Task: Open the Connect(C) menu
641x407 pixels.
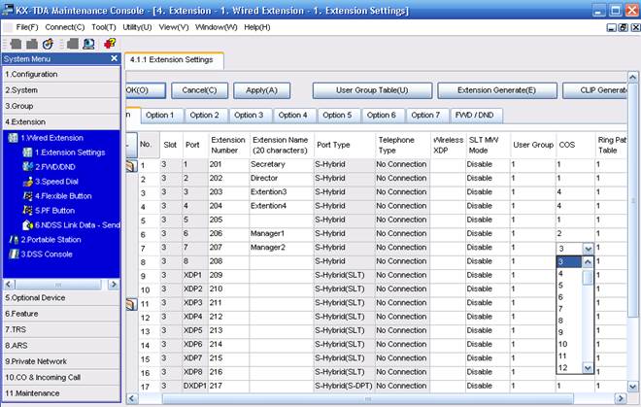Action: [x=65, y=27]
